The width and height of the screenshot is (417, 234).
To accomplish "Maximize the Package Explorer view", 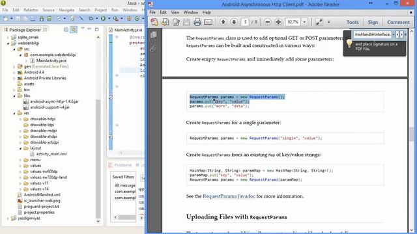I will tap(97, 29).
